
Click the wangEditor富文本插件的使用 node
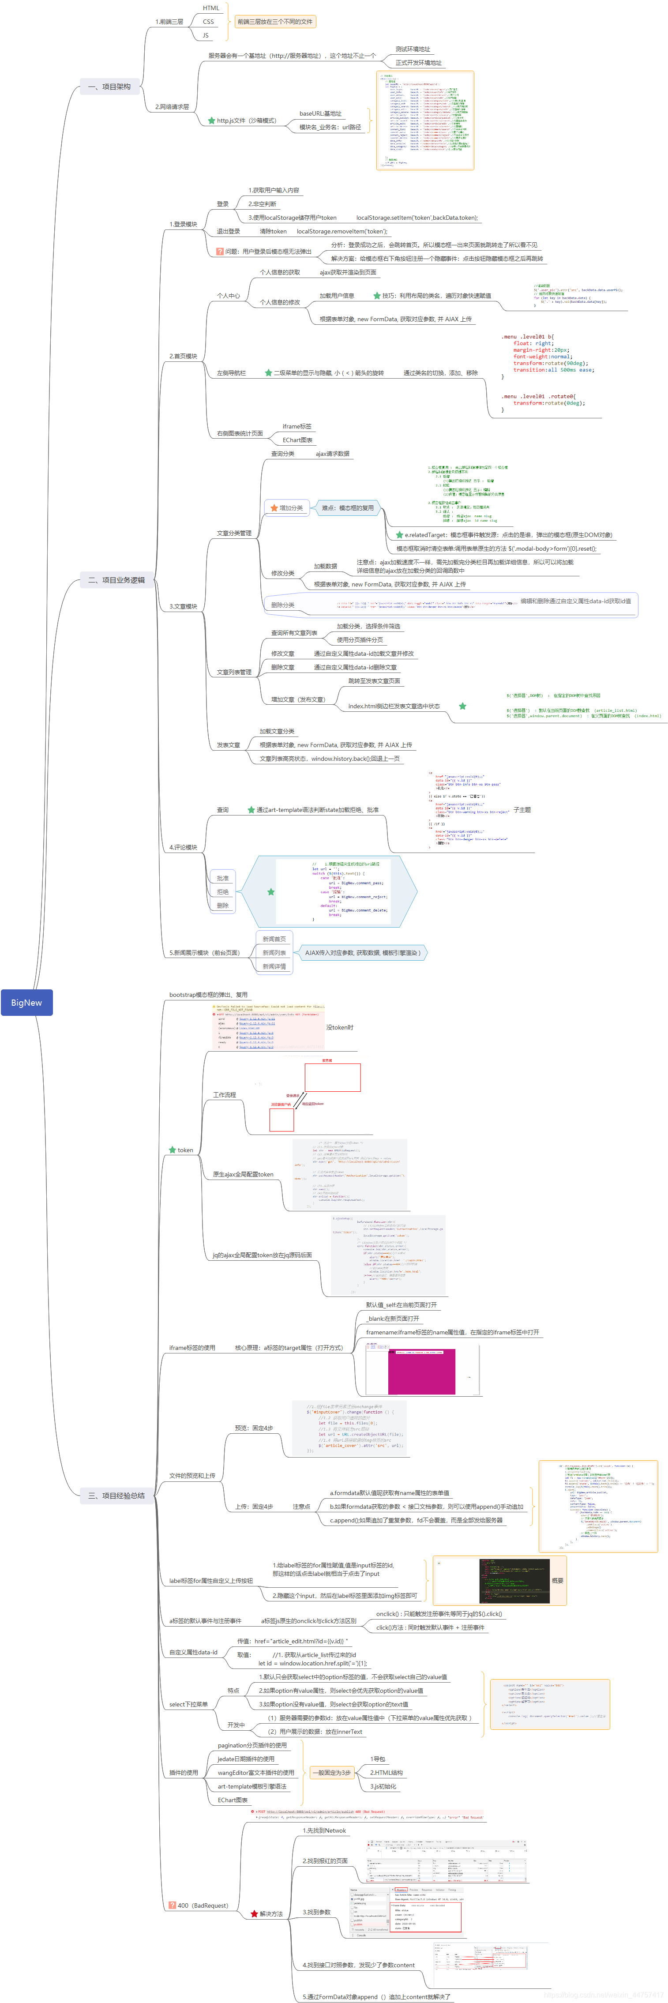pyautogui.click(x=256, y=1773)
